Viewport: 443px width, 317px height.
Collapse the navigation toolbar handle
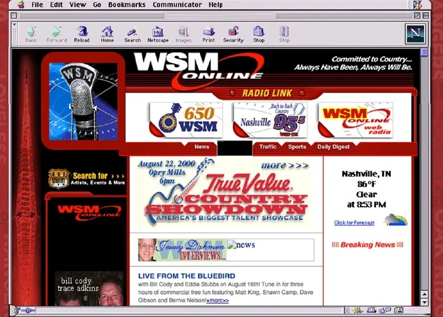tap(15, 34)
